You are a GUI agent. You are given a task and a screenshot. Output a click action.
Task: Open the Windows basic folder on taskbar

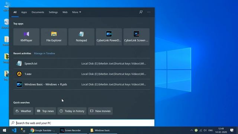pyautogui.click(x=103, y=130)
